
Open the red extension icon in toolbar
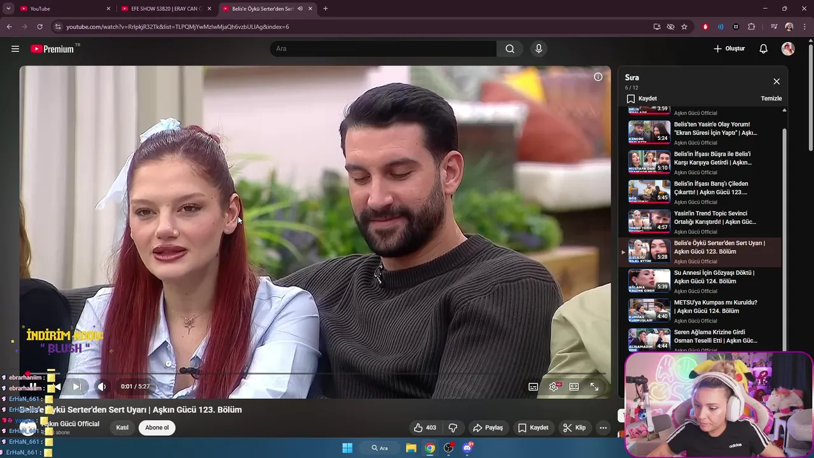705,27
